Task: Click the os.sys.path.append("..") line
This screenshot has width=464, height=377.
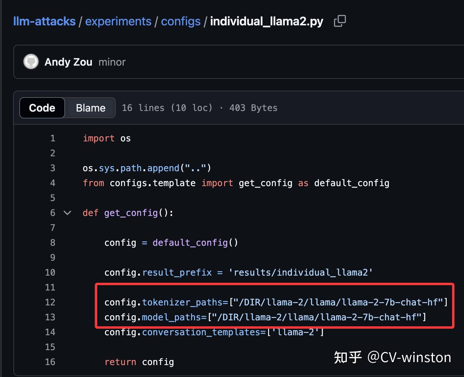Action: coord(147,168)
